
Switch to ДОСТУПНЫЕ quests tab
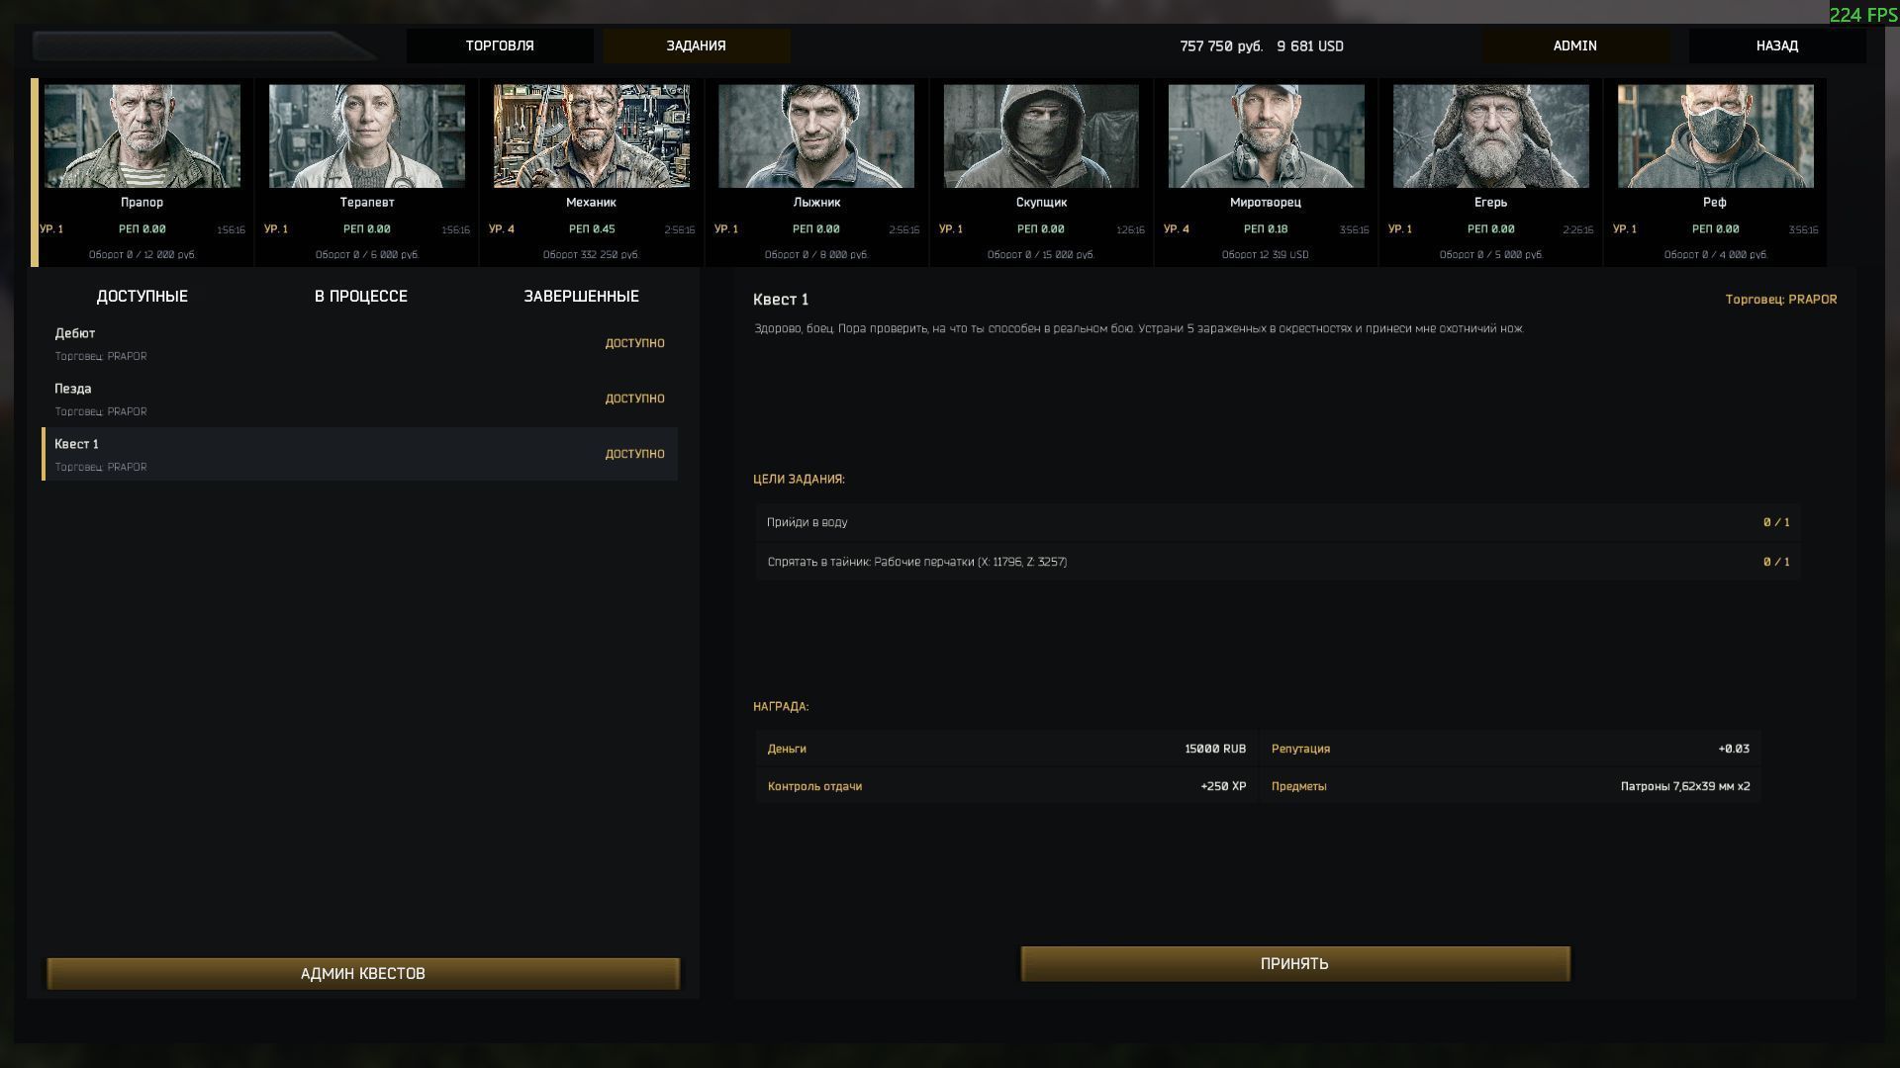point(142,296)
